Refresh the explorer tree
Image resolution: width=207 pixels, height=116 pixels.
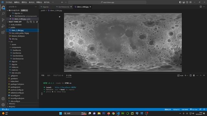click(x=34, y=22)
